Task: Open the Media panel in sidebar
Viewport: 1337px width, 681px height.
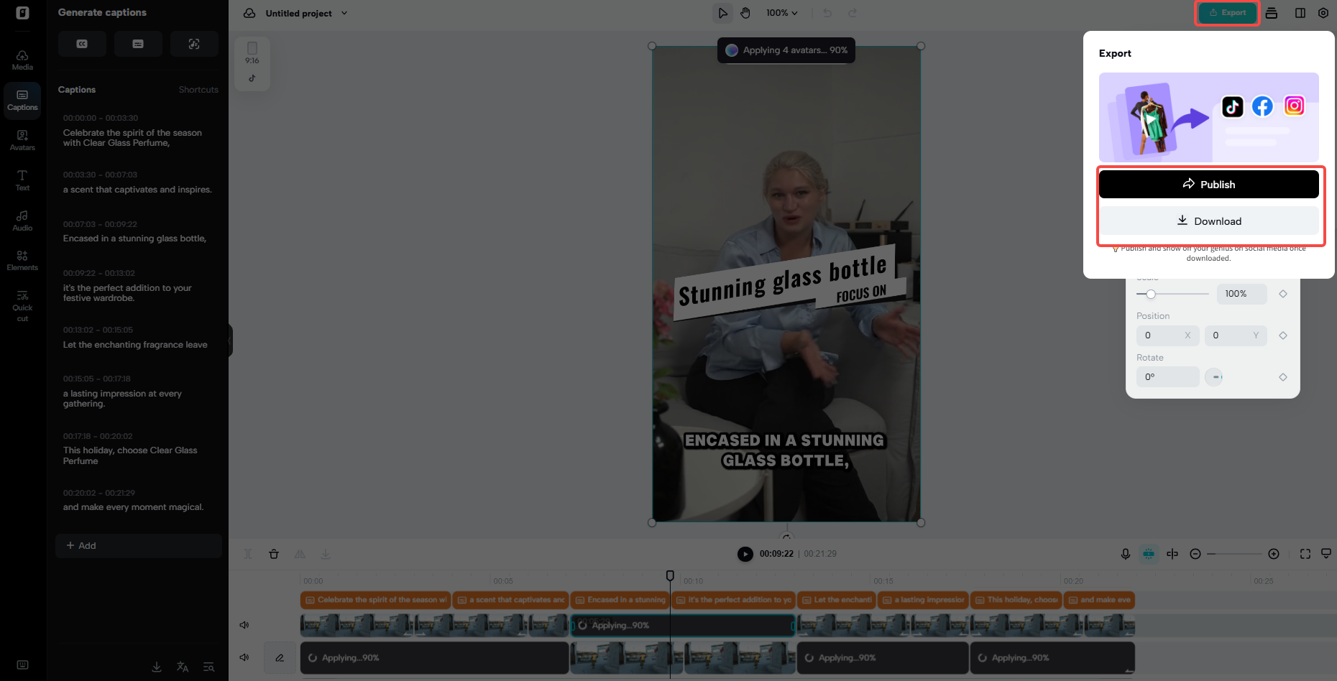Action: coord(22,60)
